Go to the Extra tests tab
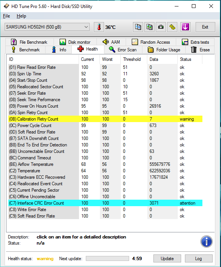Viewport: 221px width, 267px height. tap(195, 42)
